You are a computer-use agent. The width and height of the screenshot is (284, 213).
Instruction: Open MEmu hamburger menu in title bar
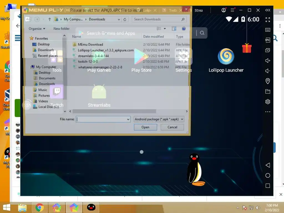tap(232, 10)
